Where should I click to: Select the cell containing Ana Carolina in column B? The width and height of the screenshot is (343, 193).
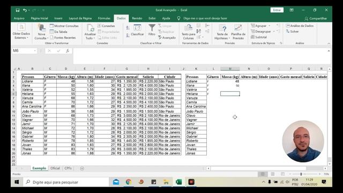click(32, 107)
